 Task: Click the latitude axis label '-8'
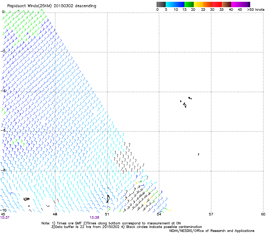tap(3, 170)
